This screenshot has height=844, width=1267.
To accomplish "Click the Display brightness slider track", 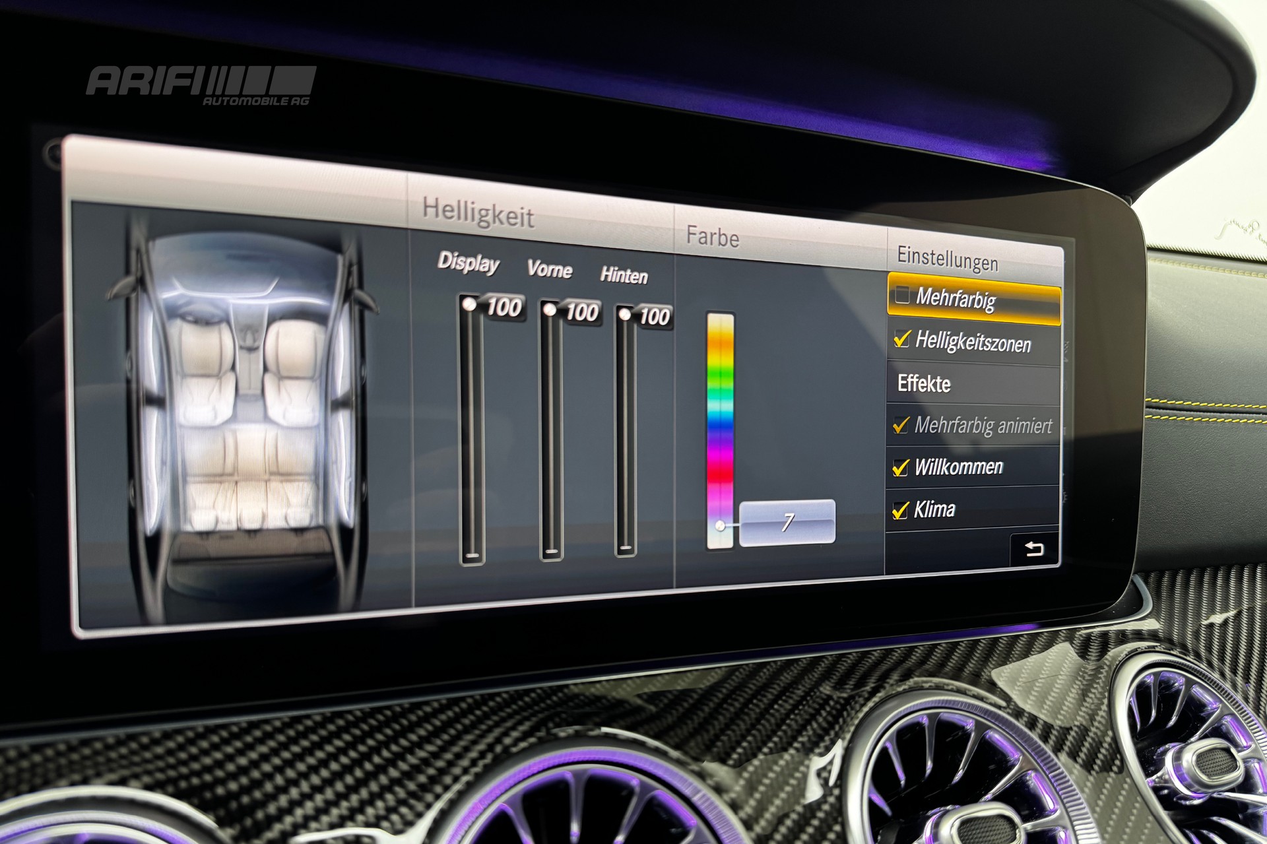I will (472, 430).
